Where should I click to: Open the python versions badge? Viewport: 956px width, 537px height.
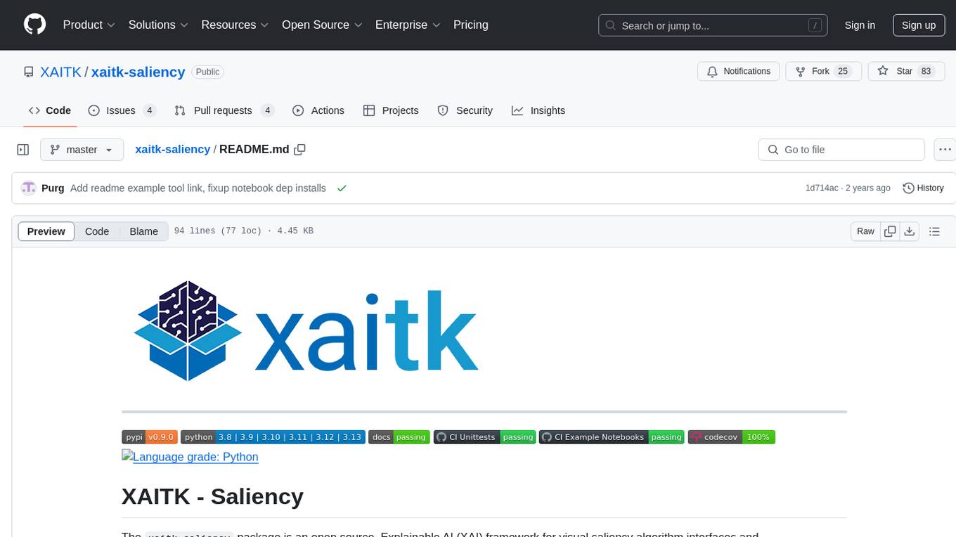coord(273,437)
